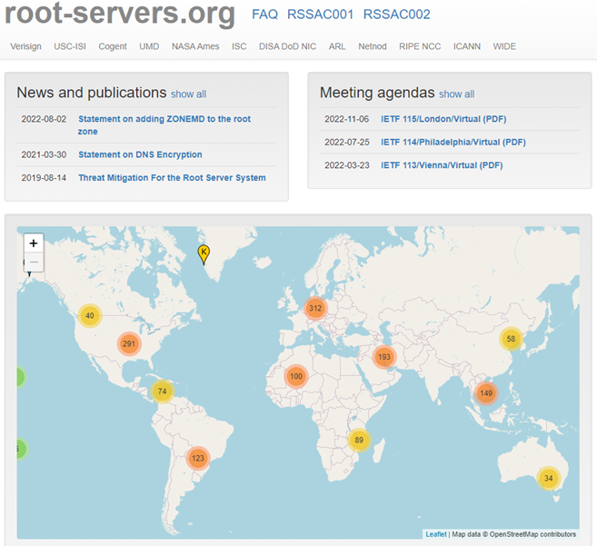
Task: Go to the DISA DoD NIC operator tab
Action: pyautogui.click(x=287, y=46)
